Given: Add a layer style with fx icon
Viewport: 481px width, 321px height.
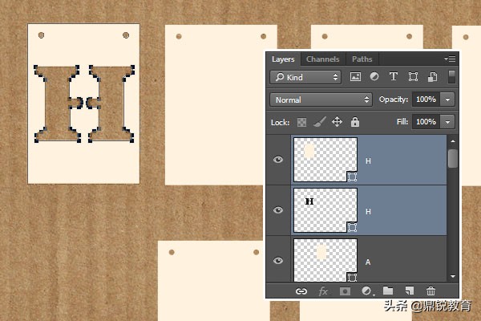Looking at the screenshot, I should (x=323, y=291).
